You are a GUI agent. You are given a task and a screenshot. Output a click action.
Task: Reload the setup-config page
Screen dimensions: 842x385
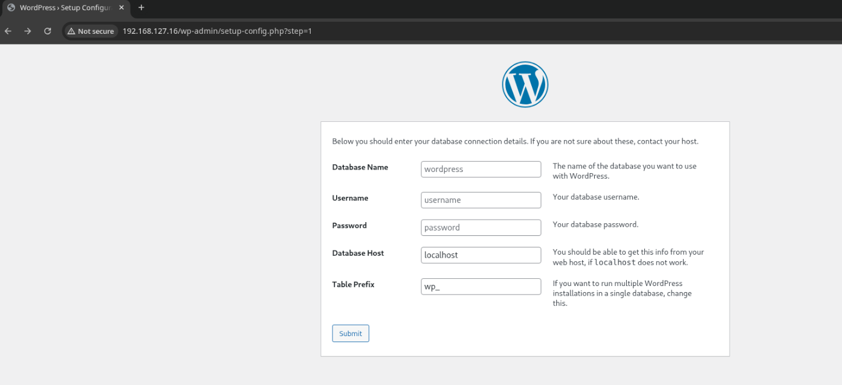(48, 31)
